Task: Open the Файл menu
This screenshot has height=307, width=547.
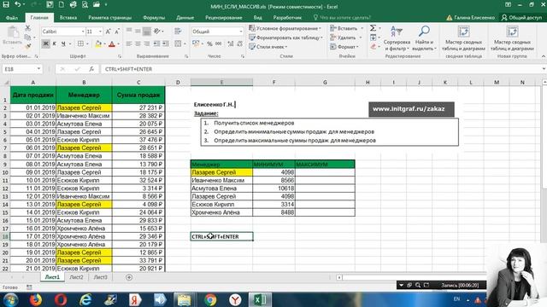Action: pyautogui.click(x=12, y=17)
